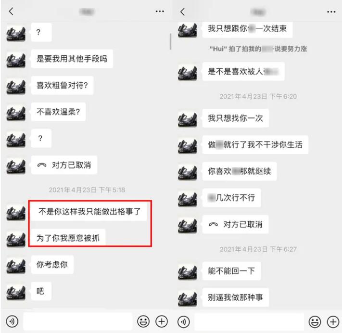Tap the message '别逼我做那种事'
This screenshot has width=342, height=333.
tap(236, 297)
